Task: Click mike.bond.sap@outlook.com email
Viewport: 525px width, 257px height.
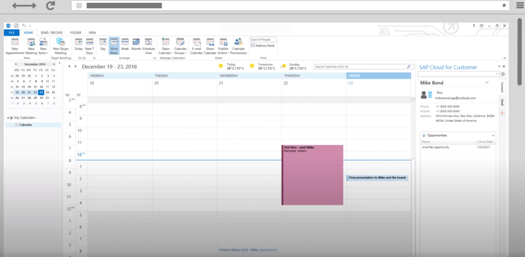Action: click(x=455, y=98)
